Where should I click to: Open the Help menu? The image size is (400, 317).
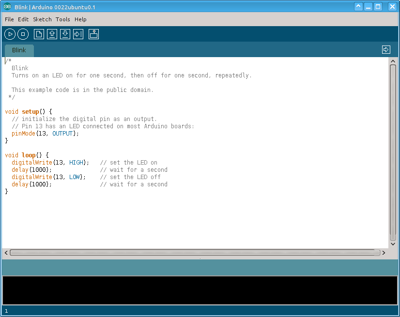pos(80,19)
